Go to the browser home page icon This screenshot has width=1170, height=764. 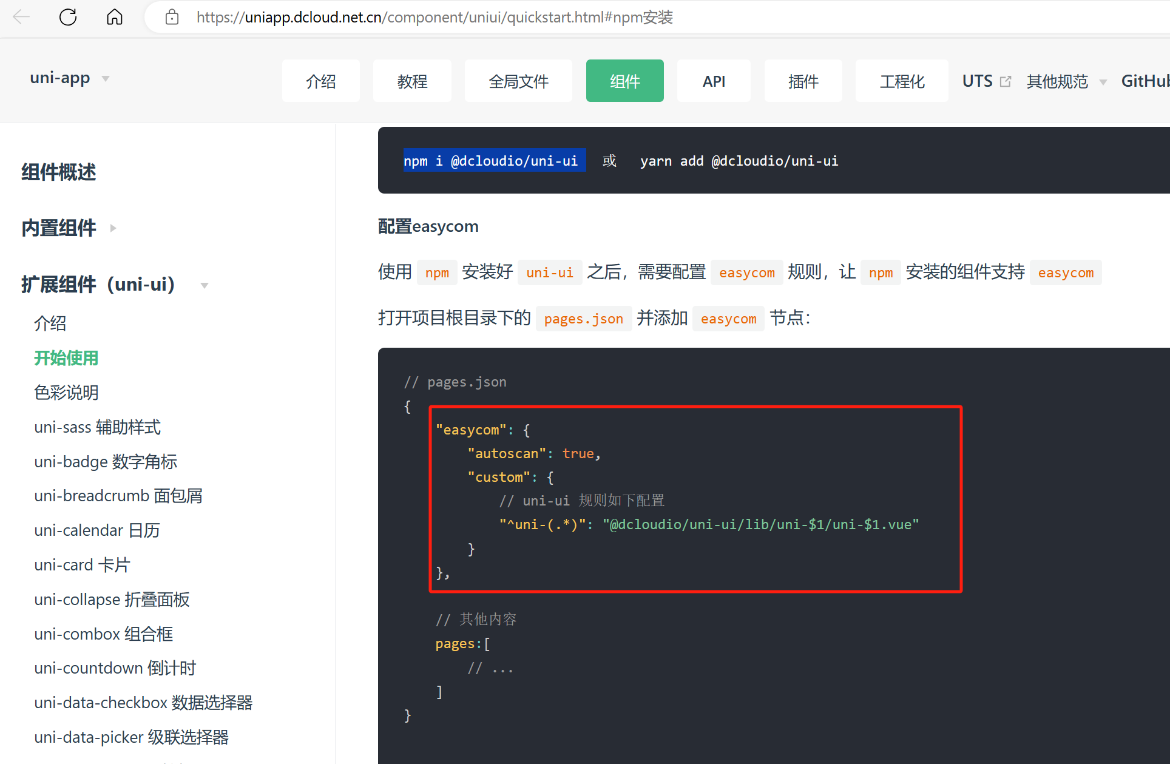pyautogui.click(x=115, y=17)
